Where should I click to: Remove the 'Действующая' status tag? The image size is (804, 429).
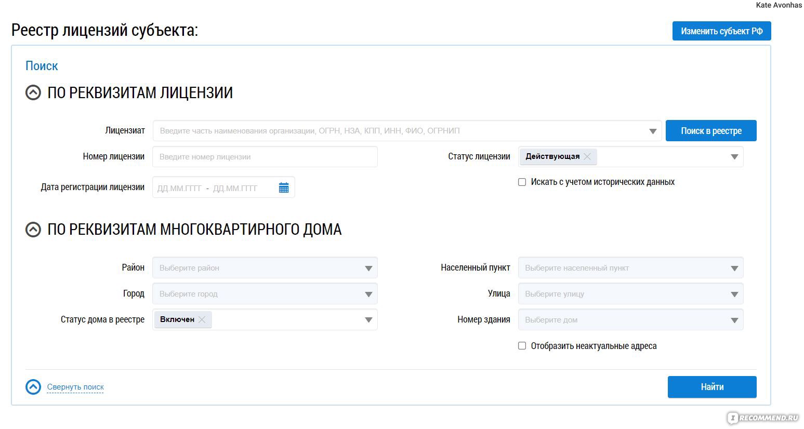[x=587, y=156]
